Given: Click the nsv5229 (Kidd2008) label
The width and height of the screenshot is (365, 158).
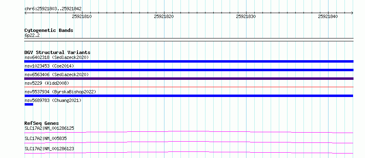Looking at the screenshot, I should tap(47, 83).
